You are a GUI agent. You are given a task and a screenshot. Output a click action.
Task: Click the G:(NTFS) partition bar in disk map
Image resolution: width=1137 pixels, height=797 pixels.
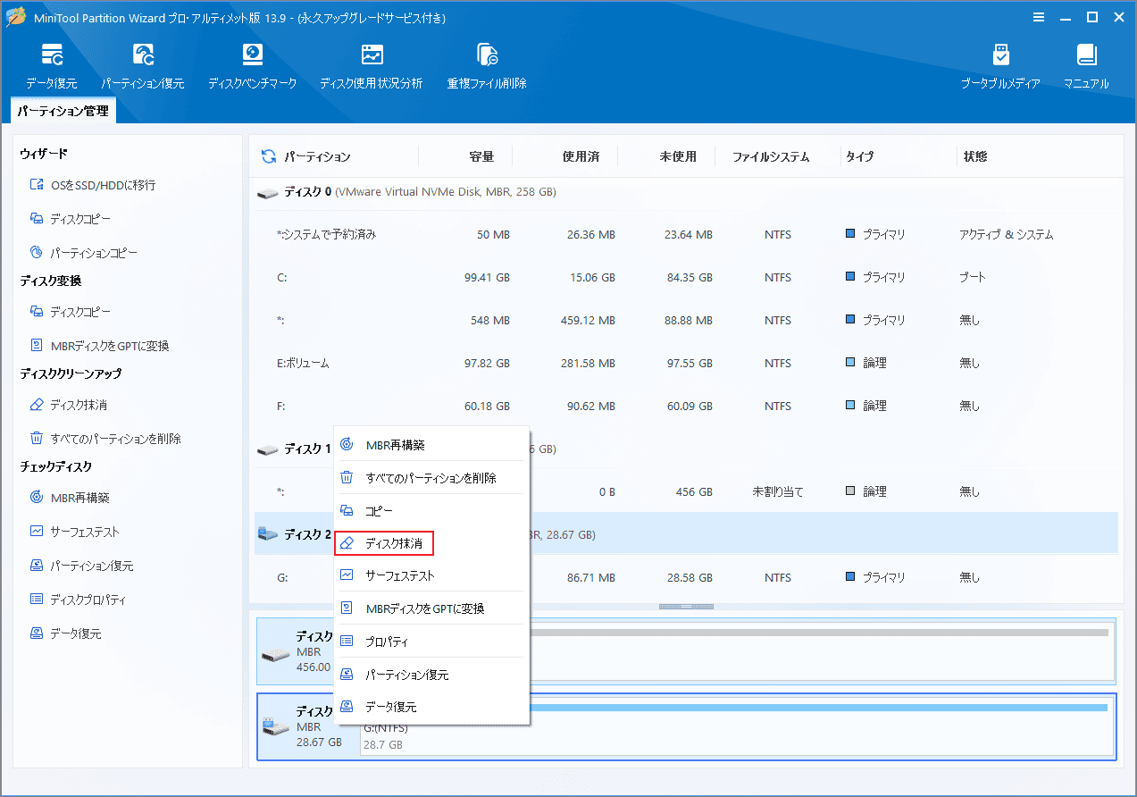pos(737,726)
